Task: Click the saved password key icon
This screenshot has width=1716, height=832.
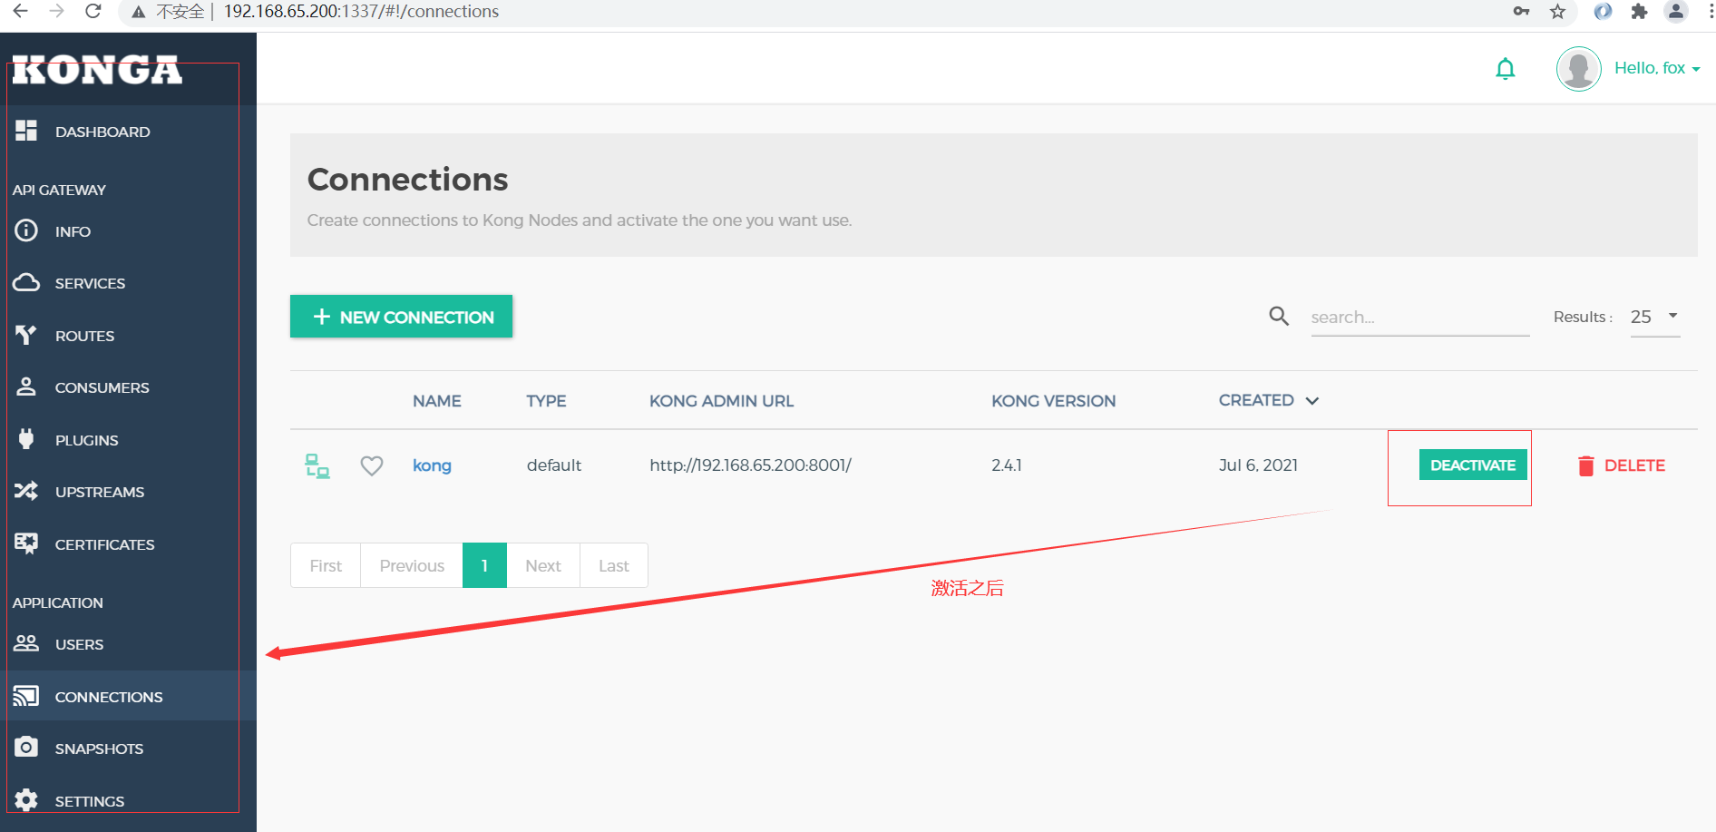Action: [x=1521, y=11]
